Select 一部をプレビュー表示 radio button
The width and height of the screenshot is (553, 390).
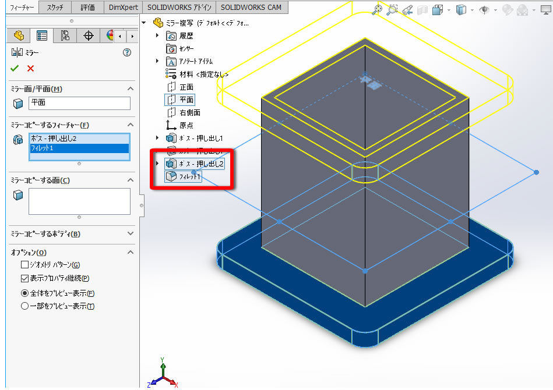[24, 306]
